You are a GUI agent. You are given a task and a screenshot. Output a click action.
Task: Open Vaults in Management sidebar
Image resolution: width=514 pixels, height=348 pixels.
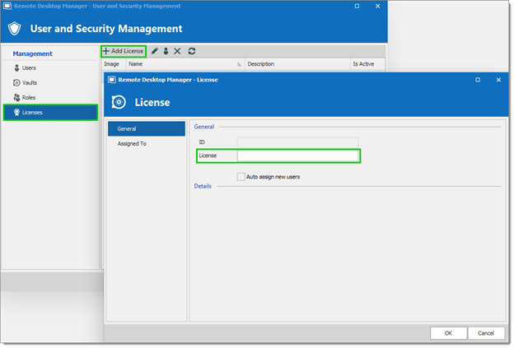click(29, 83)
